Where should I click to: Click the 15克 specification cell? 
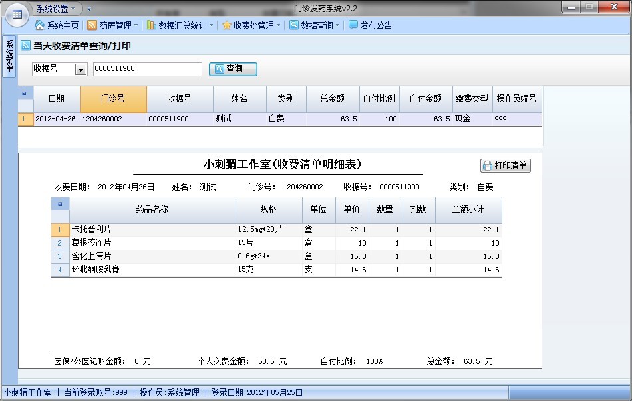[x=269, y=270]
